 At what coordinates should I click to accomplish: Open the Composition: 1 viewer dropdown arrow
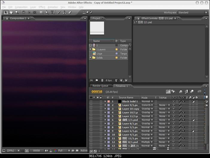click(28, 19)
